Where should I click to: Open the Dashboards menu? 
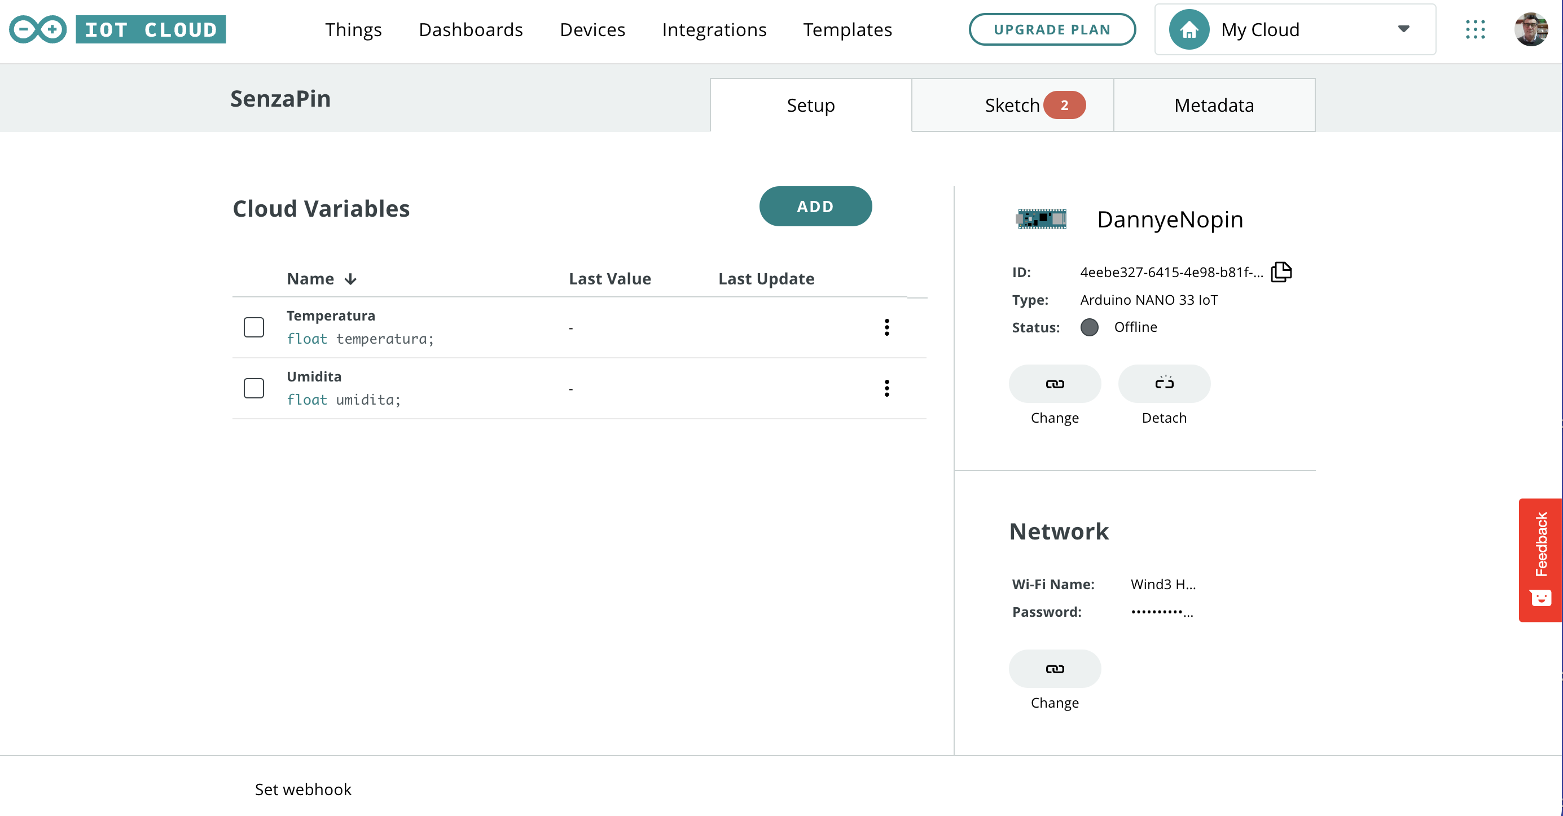click(470, 29)
